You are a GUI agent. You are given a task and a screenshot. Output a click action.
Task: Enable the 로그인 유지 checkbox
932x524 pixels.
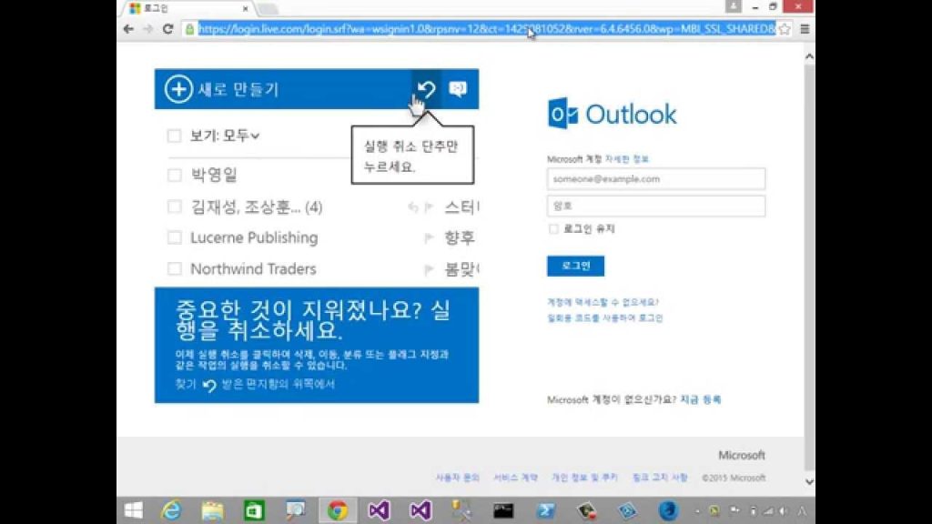pyautogui.click(x=553, y=229)
